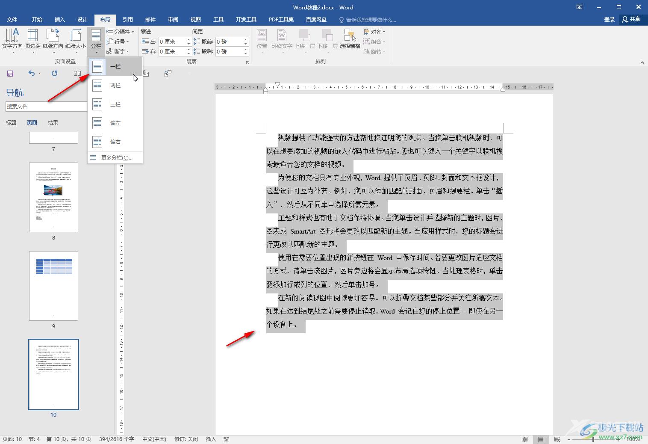Increase 段前 spacing before stepper

tap(246, 39)
